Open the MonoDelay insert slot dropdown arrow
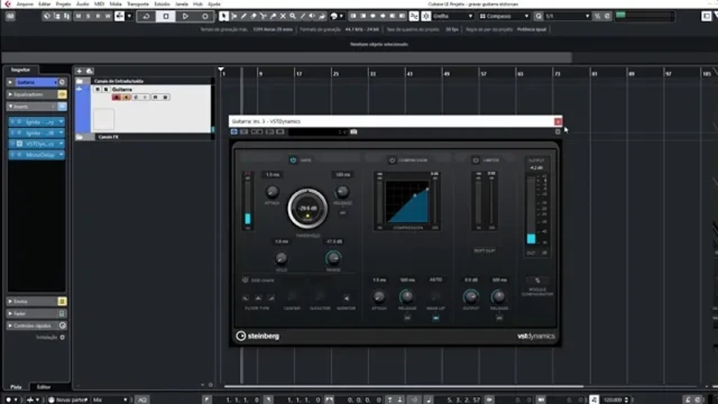The height and width of the screenshot is (404, 718). tap(61, 154)
